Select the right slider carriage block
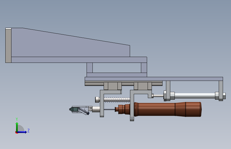 click(143, 86)
